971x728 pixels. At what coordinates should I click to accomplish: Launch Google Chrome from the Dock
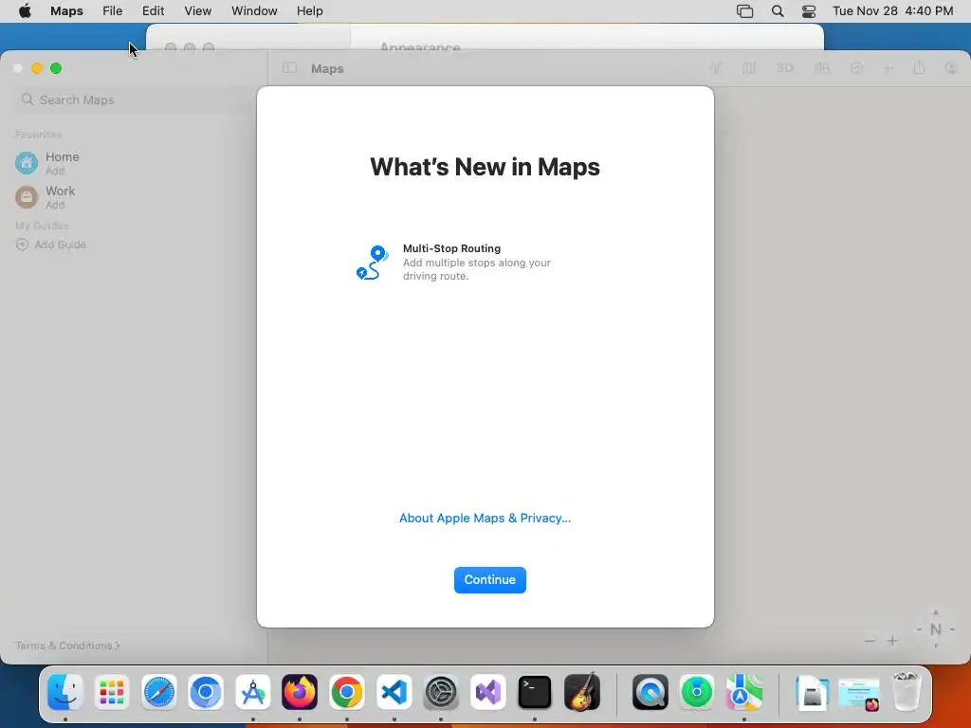point(347,692)
